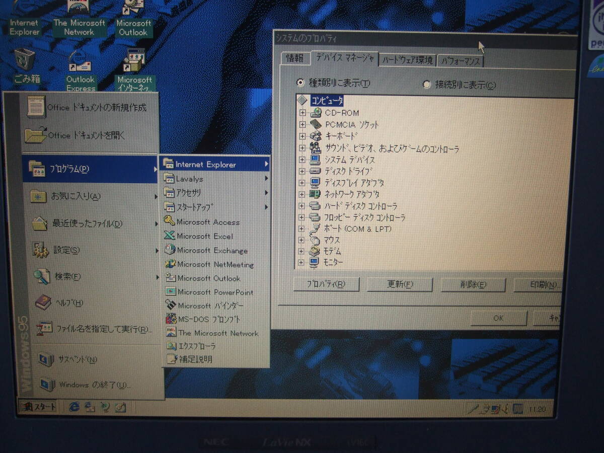Expand the ポート (COM & LPT) tree node
The image size is (604, 453).
pyautogui.click(x=302, y=229)
